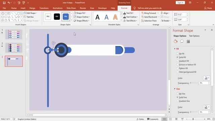Select No fill radio option

tap(177, 54)
